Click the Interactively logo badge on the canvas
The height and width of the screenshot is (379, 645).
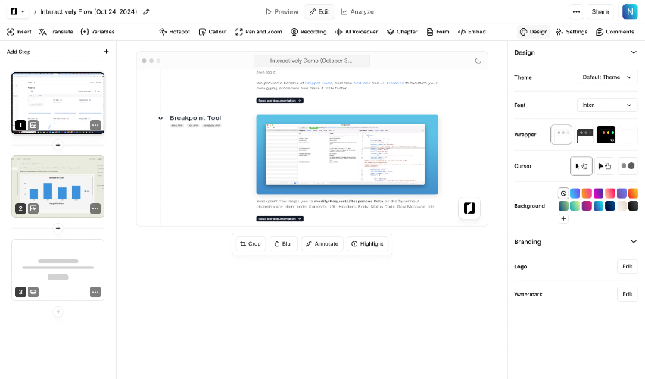[x=469, y=208]
